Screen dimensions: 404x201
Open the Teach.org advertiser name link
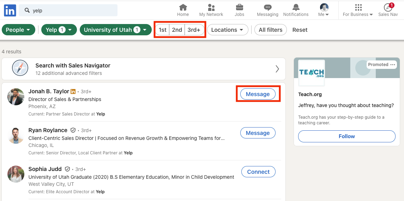pyautogui.click(x=310, y=94)
